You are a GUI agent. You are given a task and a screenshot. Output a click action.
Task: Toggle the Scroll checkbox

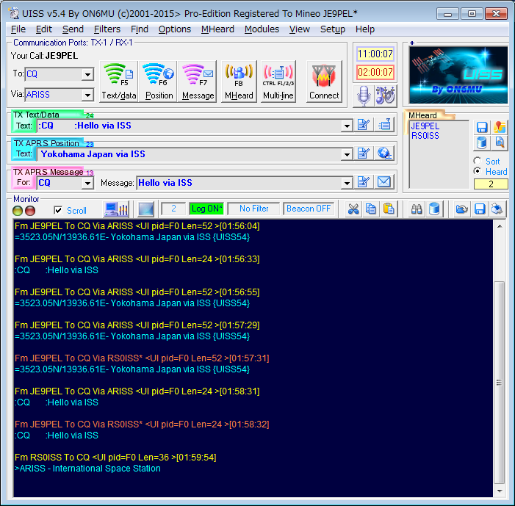pos(58,210)
